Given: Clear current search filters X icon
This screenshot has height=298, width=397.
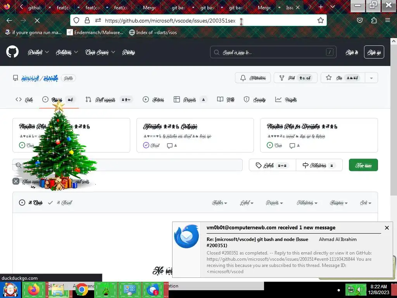Looking at the screenshot, I should [x=16, y=181].
